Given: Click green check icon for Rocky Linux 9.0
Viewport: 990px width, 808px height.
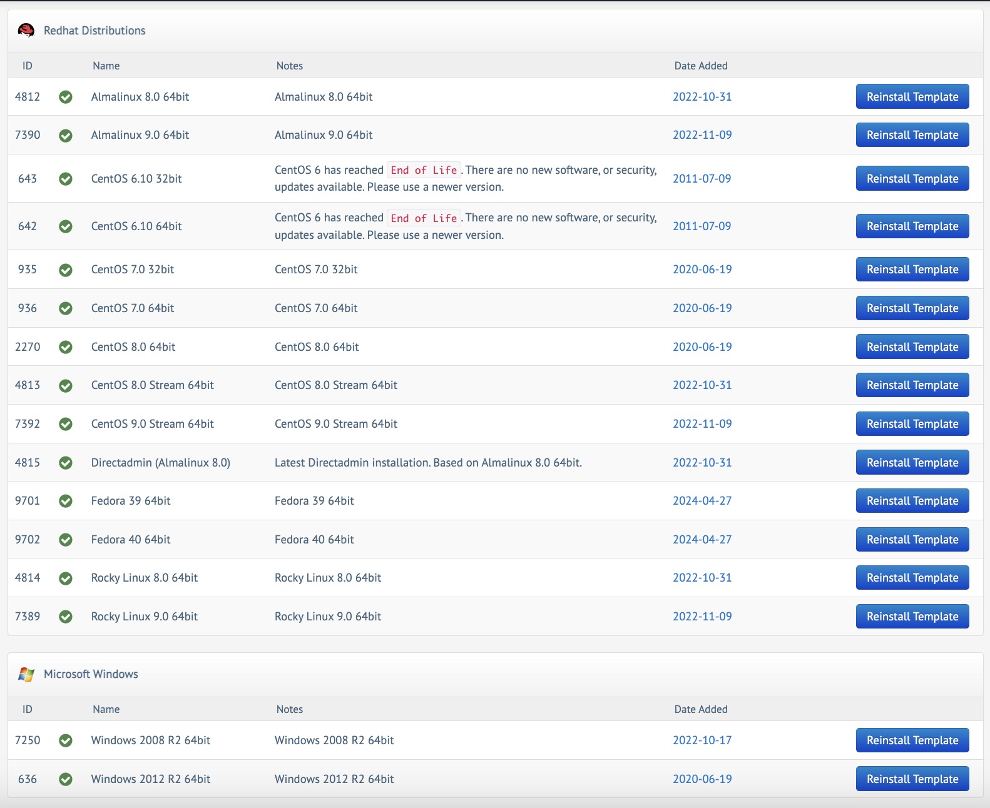Looking at the screenshot, I should tap(66, 617).
